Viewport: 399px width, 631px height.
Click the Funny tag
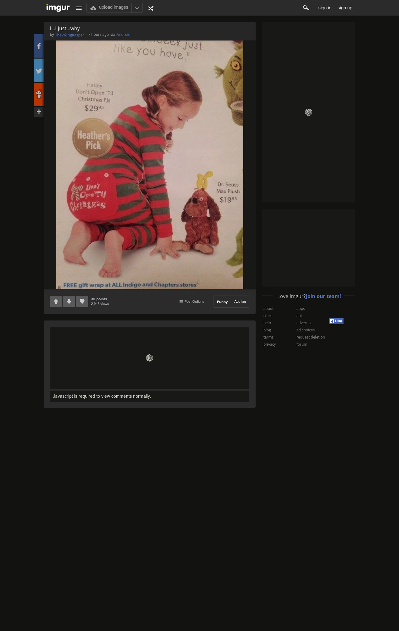(x=222, y=302)
